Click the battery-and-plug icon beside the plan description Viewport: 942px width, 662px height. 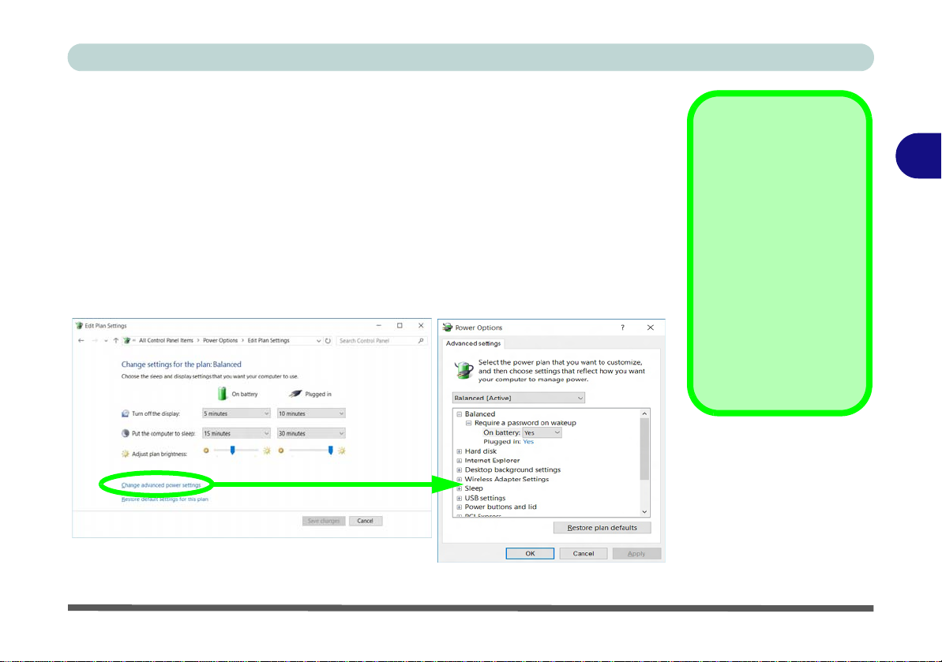coord(463,370)
